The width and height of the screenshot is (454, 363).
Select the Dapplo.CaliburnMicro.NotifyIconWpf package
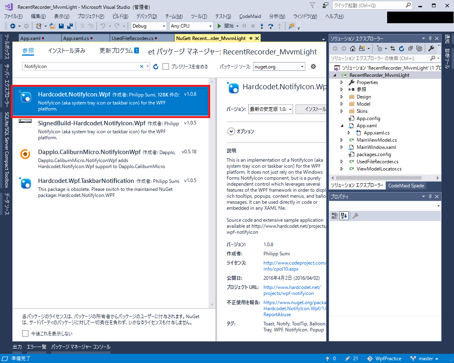pyautogui.click(x=110, y=159)
